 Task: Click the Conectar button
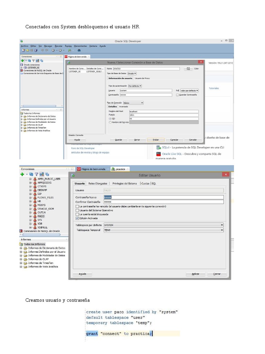tap(174, 140)
